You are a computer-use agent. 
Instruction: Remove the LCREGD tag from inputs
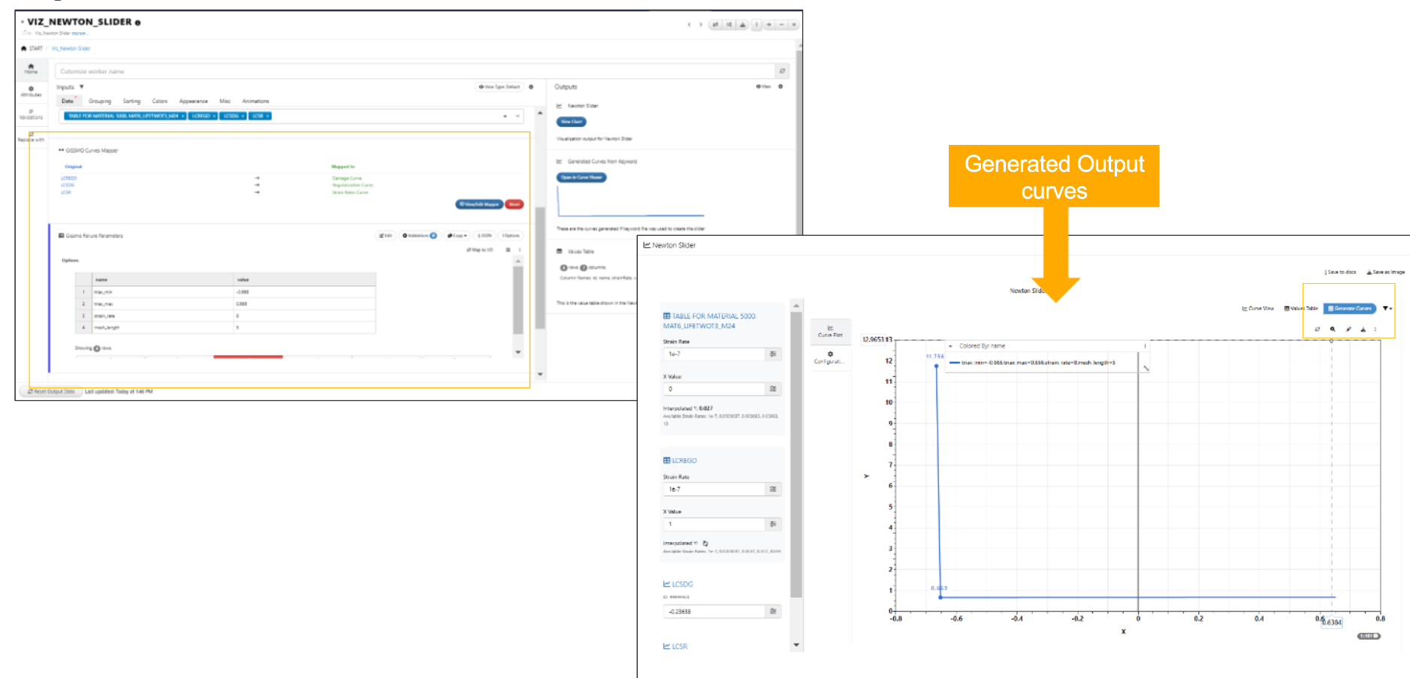pyautogui.click(x=214, y=116)
